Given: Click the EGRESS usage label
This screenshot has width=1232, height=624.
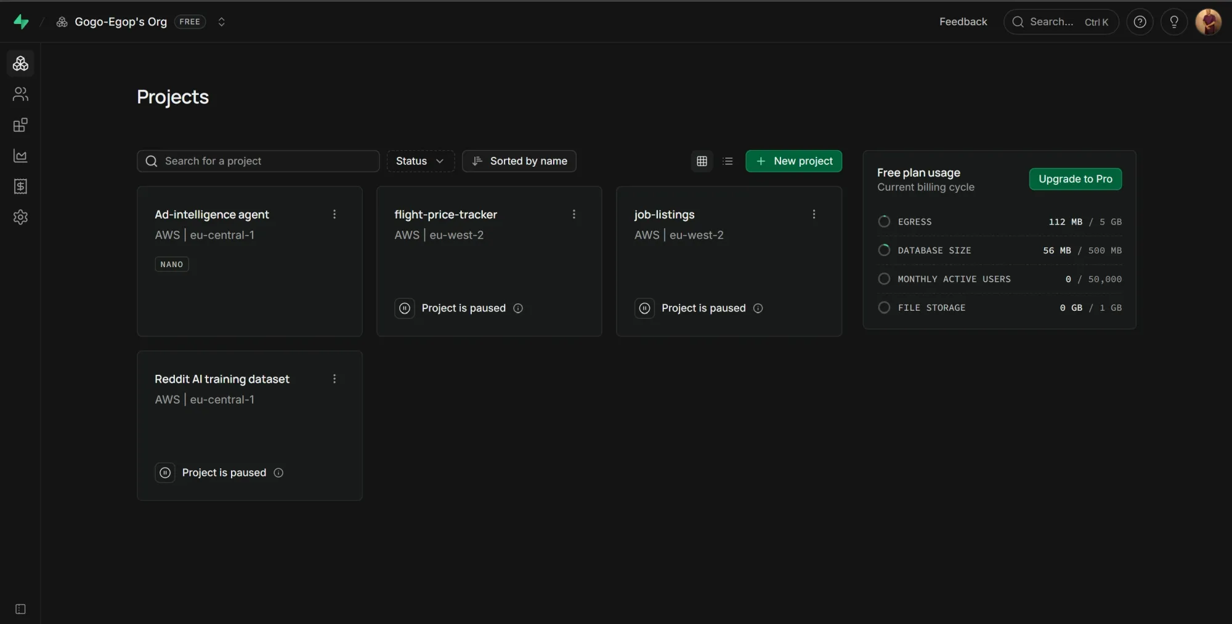Looking at the screenshot, I should pyautogui.click(x=915, y=222).
